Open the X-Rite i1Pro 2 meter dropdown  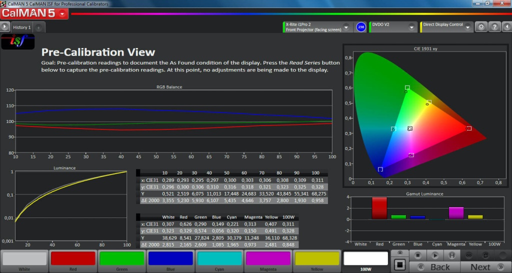(346, 27)
